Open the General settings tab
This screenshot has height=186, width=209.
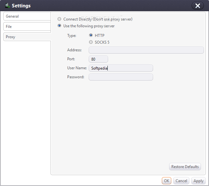coord(27,16)
